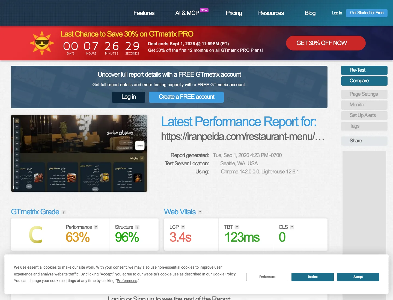393x300 pixels.
Task: Click the 123ms TBT value
Action: (242, 237)
